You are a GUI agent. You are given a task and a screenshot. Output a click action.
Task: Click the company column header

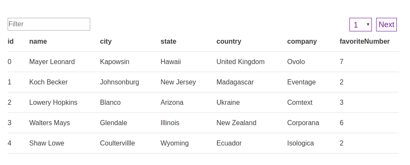coord(302,42)
